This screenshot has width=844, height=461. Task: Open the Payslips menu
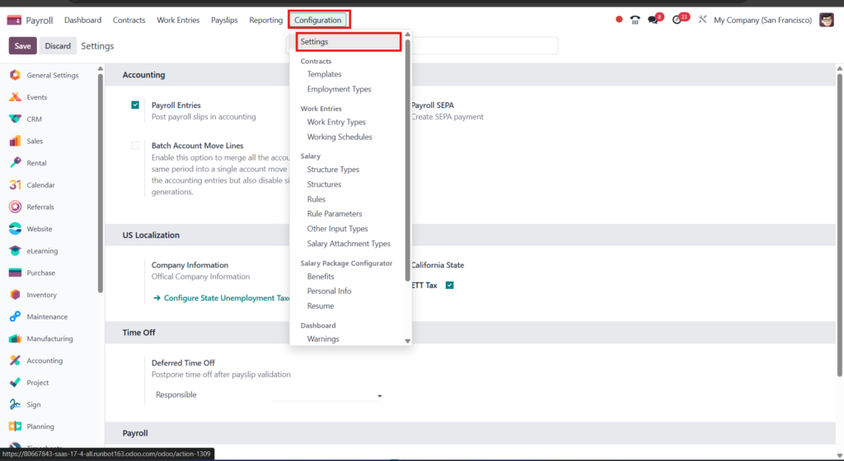[224, 20]
